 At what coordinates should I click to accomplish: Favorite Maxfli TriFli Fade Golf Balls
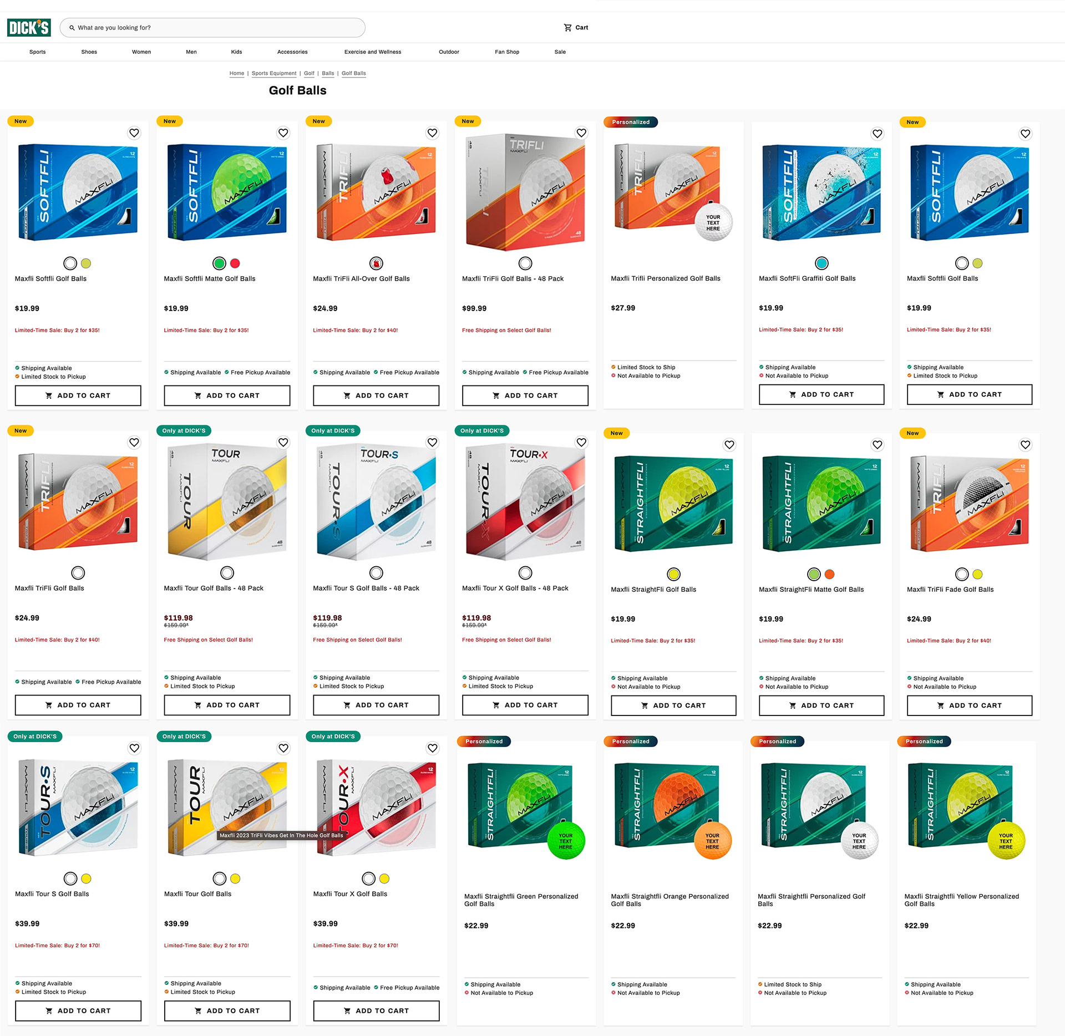[1025, 445]
